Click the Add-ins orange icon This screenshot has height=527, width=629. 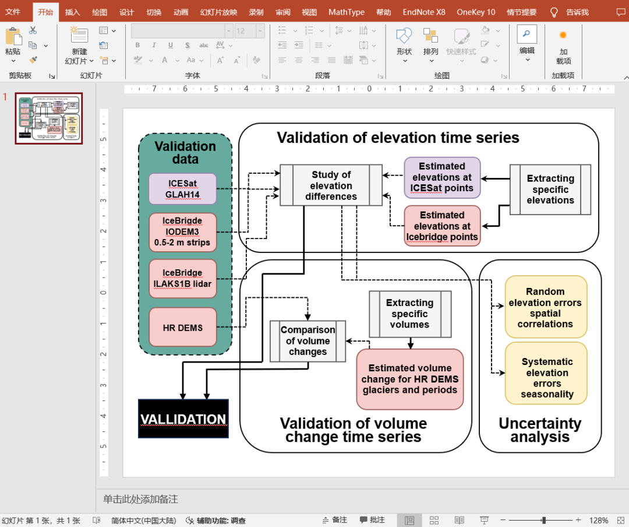[x=563, y=36]
